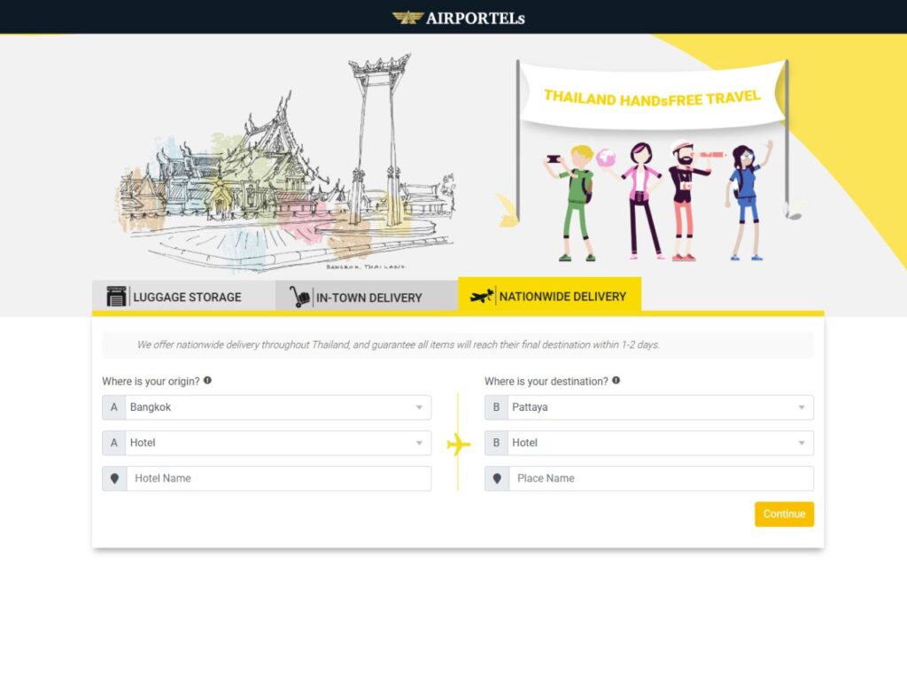The image size is (907, 680).
Task: Click the yellow airplane icon between origin and destination
Action: 458,444
